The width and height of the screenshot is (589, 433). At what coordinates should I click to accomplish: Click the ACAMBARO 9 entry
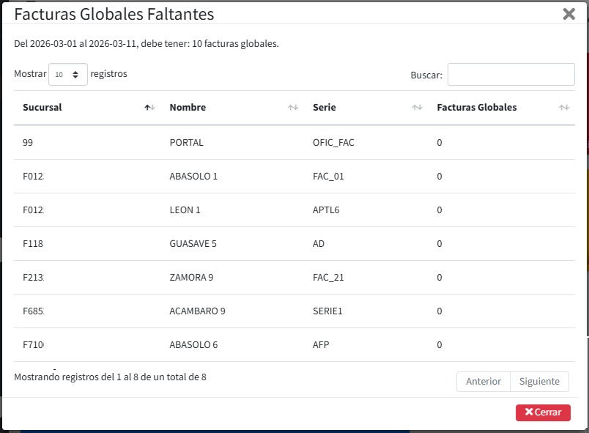(x=197, y=311)
